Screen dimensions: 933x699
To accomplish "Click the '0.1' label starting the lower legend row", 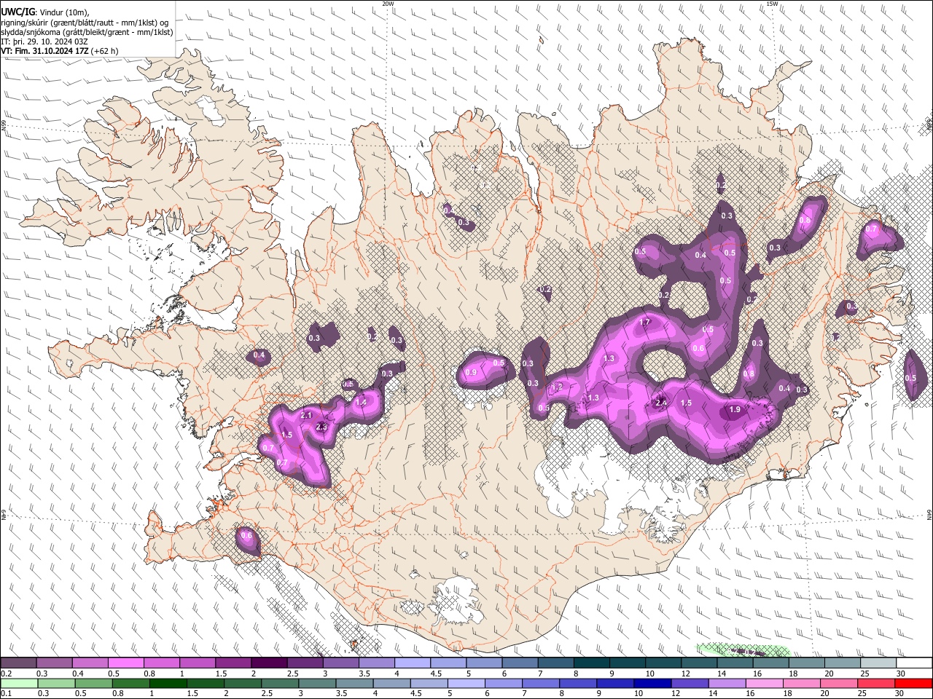I will tap(6, 693).
